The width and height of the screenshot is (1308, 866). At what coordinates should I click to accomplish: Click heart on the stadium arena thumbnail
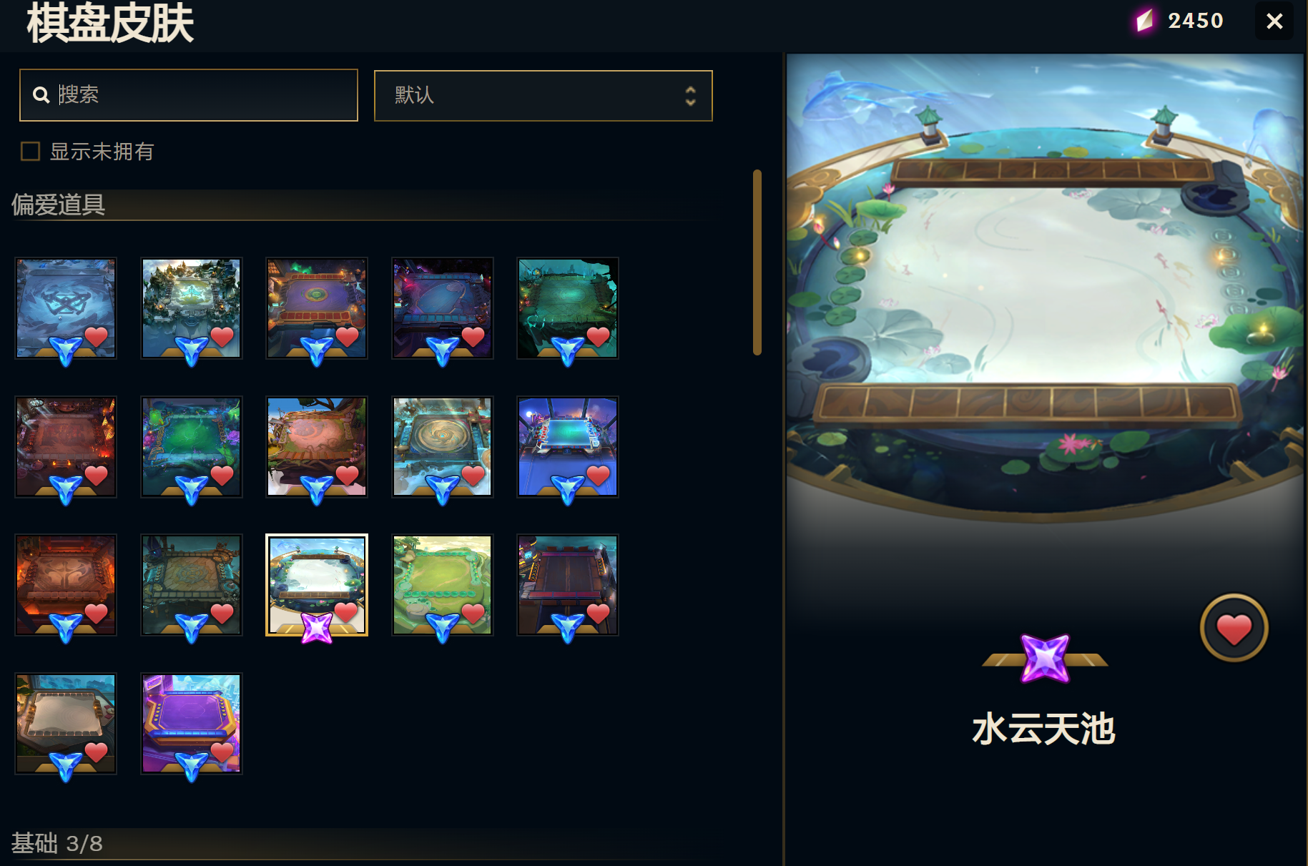[598, 474]
